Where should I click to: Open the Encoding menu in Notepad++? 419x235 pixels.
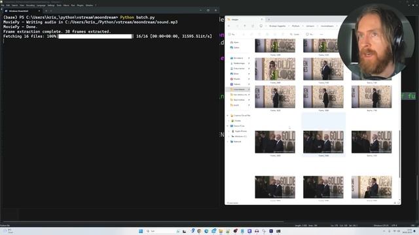[30, 5]
